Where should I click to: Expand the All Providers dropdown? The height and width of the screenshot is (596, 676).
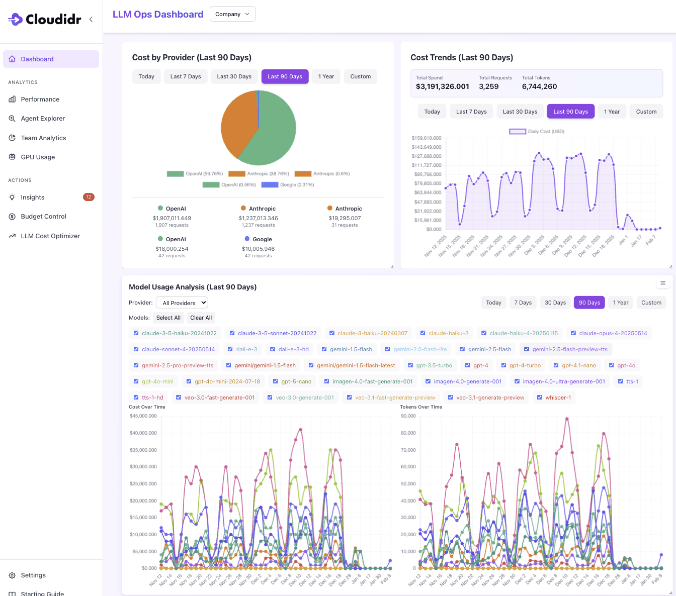point(182,303)
